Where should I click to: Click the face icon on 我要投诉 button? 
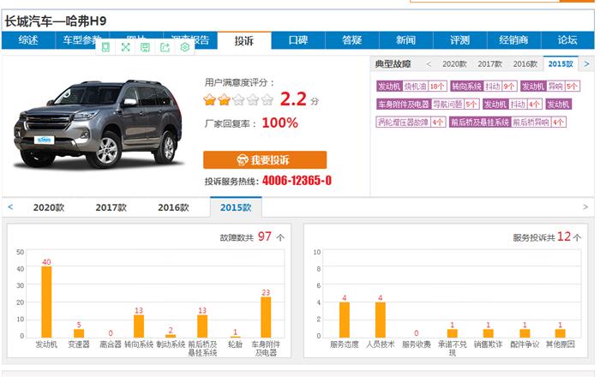pos(243,160)
